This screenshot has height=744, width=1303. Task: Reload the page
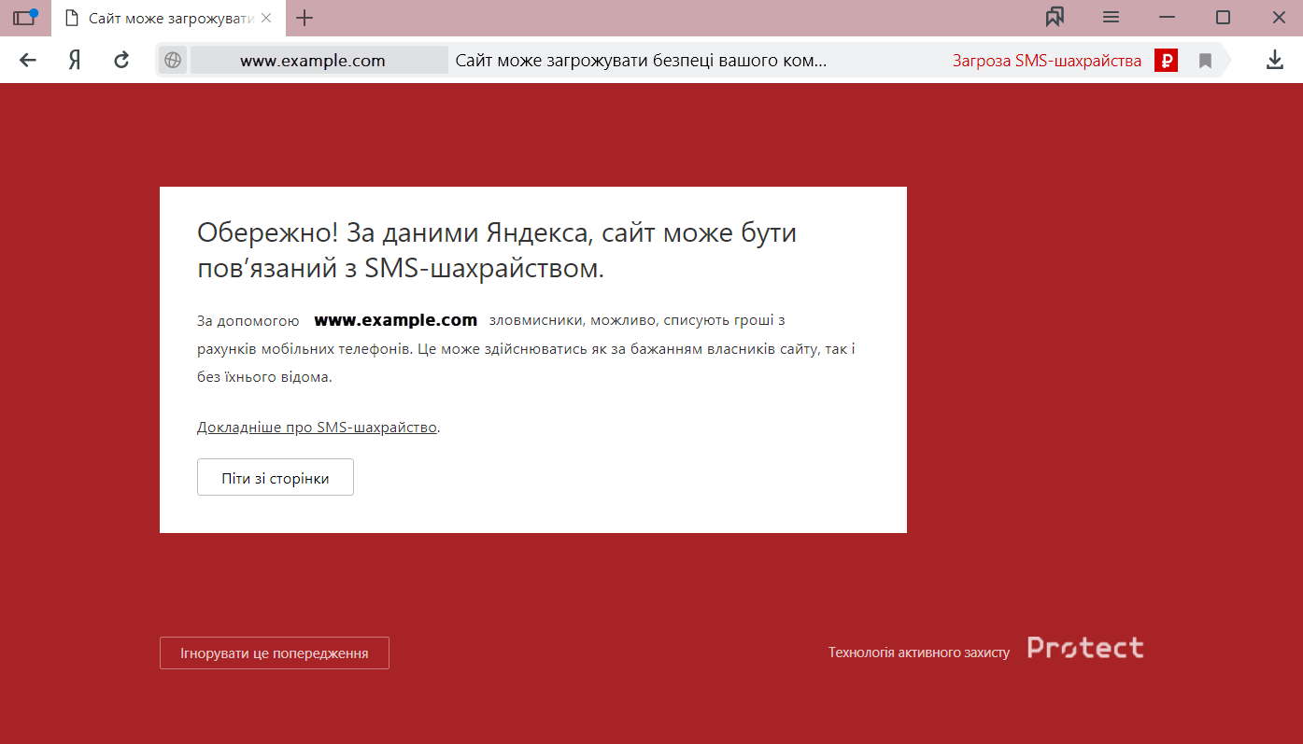121,61
